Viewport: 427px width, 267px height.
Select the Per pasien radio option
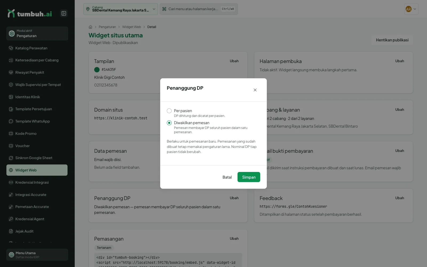coord(169,111)
